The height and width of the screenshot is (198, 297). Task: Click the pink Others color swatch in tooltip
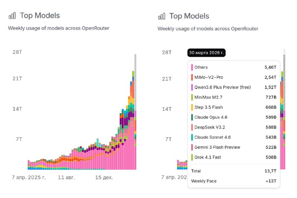point(192,67)
